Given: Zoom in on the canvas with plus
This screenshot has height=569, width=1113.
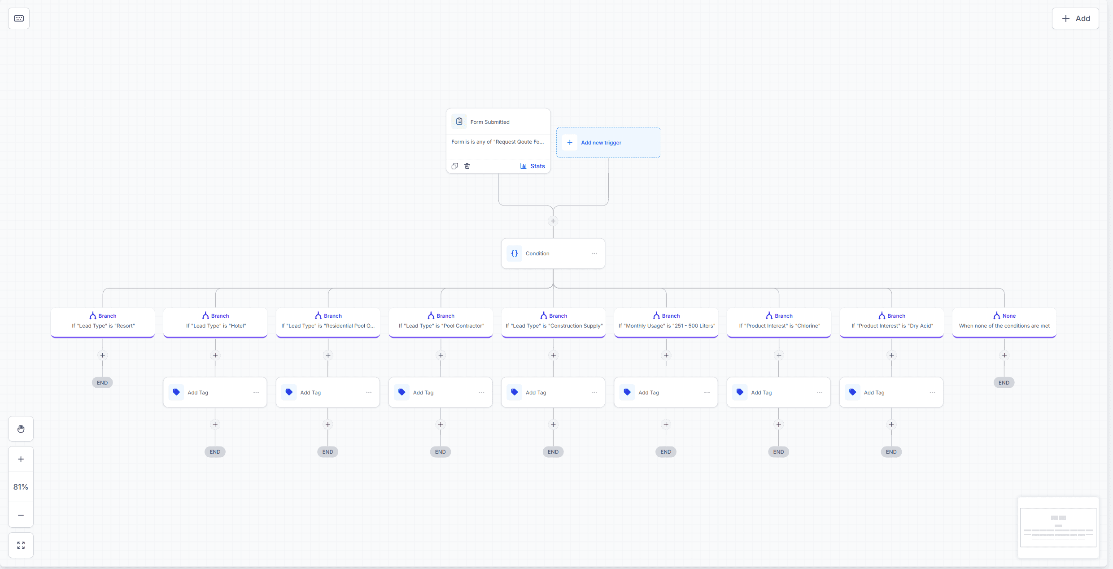Looking at the screenshot, I should coord(21,459).
